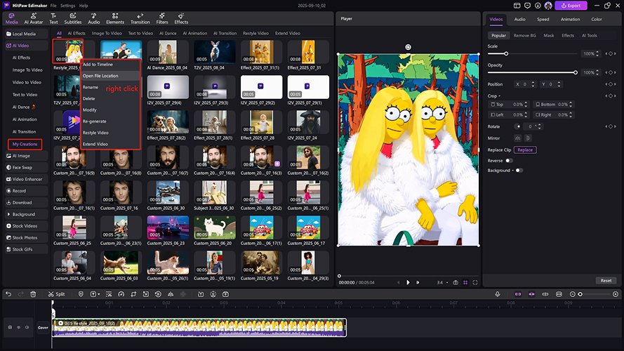Image resolution: width=624 pixels, height=351 pixels.
Task: Click the Cover button on timeline
Action: coord(43,328)
